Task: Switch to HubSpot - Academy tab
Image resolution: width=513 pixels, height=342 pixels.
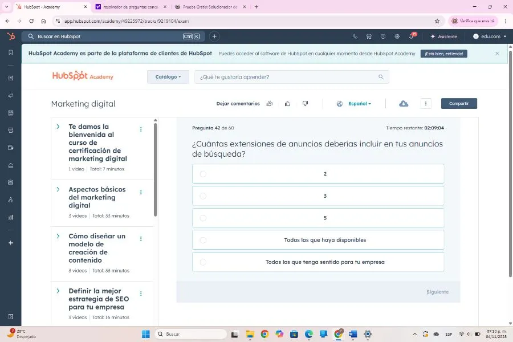Action: (x=52, y=6)
